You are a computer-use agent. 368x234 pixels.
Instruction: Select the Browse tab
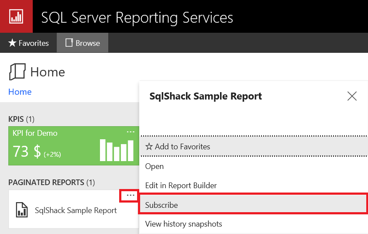point(83,43)
